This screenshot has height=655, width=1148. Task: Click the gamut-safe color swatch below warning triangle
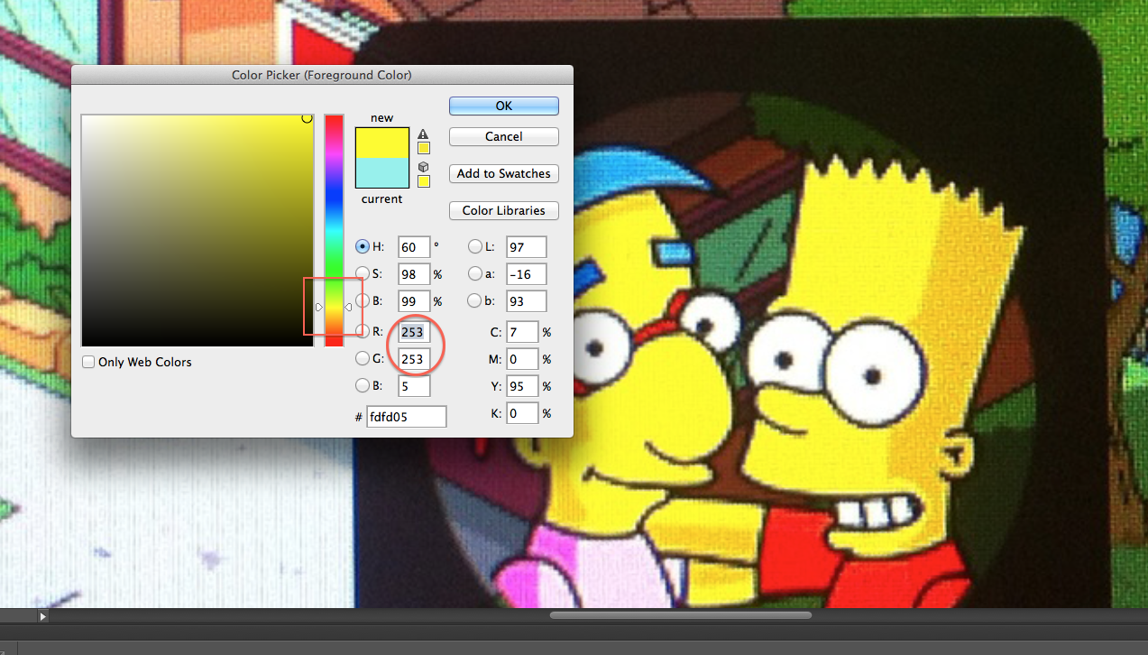[423, 148]
